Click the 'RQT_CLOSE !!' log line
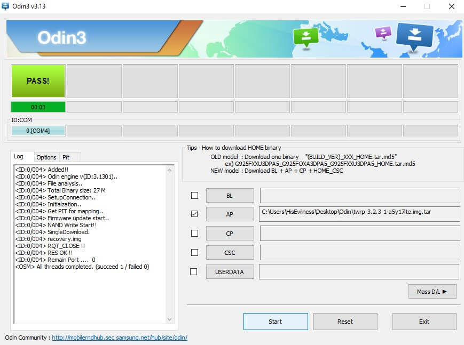The height and width of the screenshot is (345, 464). [x=50, y=246]
